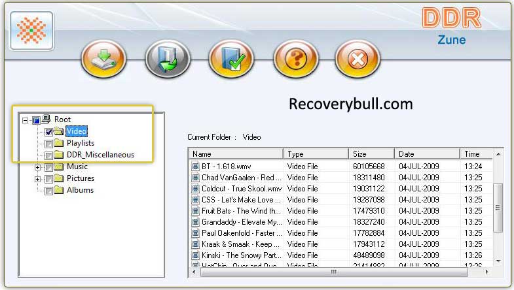Screen dimensions: 514x290
Task: Click the Music folder icon
Action: 59,167
